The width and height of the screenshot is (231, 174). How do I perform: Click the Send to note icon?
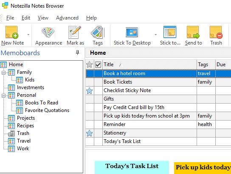click(193, 32)
